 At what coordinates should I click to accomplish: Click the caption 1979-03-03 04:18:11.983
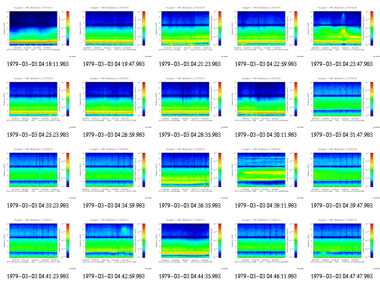pyautogui.click(x=38, y=64)
